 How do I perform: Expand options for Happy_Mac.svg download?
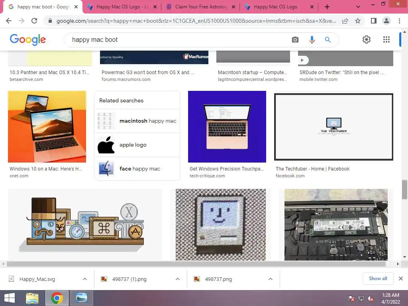(x=85, y=279)
